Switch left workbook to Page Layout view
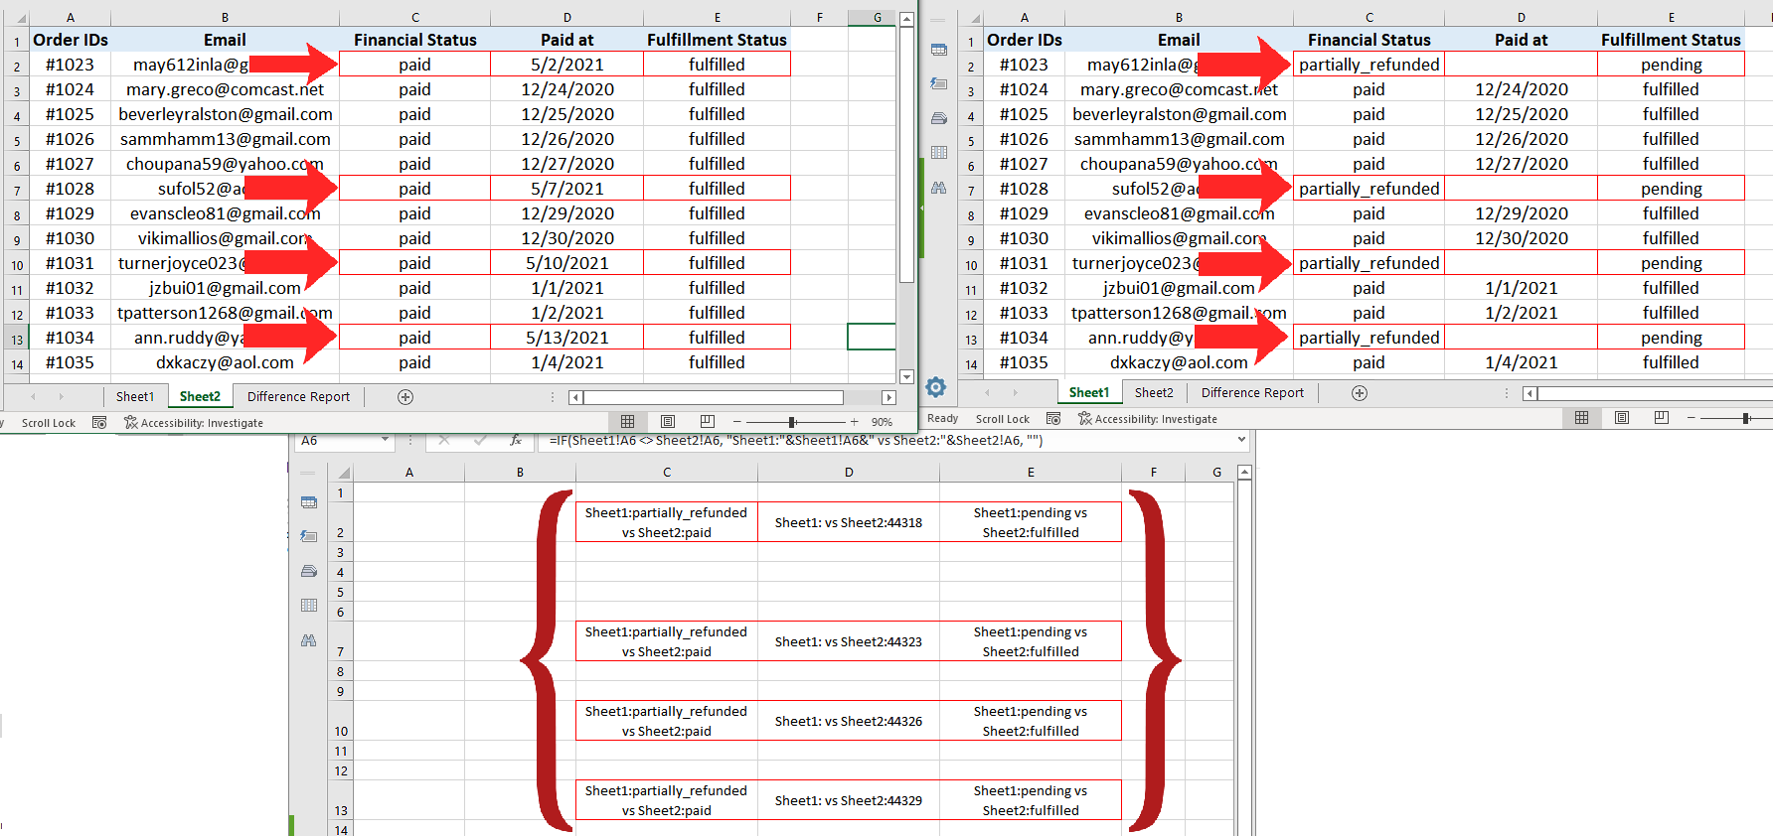1773x836 pixels. point(668,422)
